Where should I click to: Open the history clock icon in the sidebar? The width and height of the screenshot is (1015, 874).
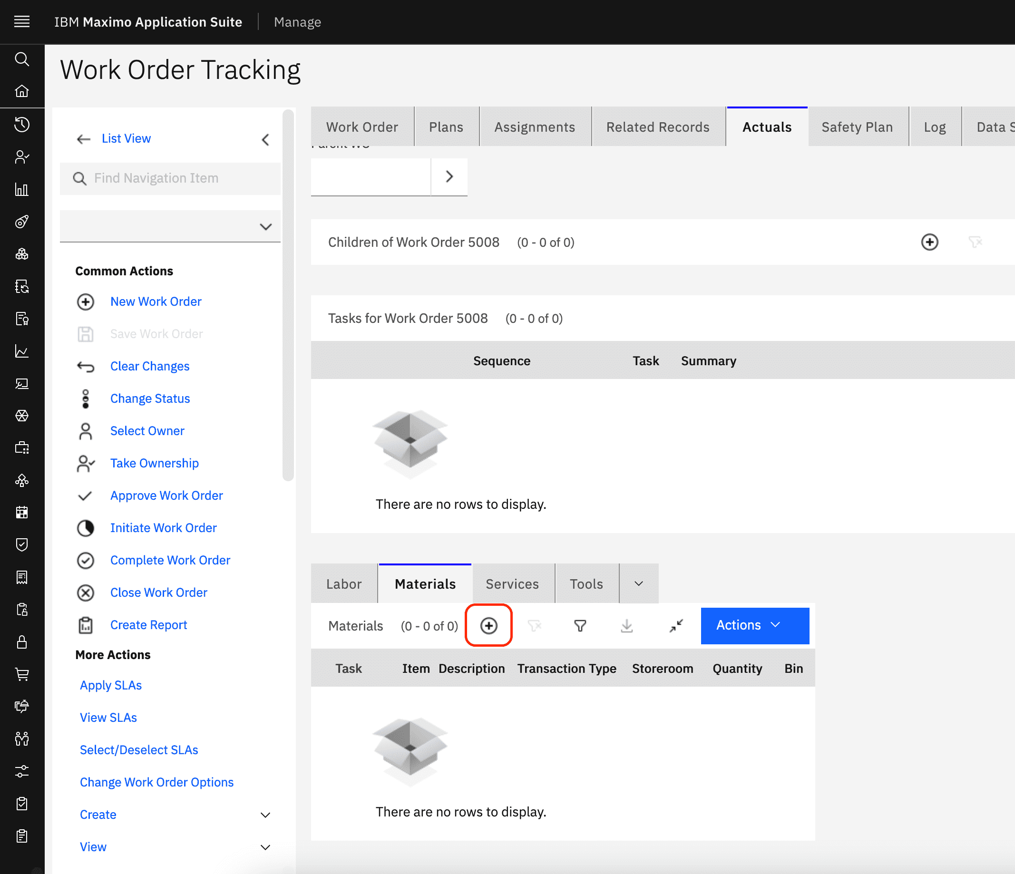tap(22, 125)
